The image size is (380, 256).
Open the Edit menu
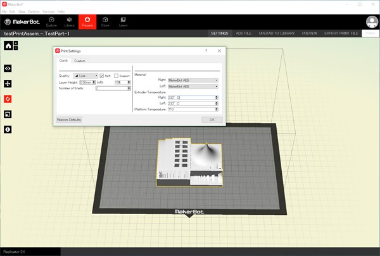[x=13, y=11]
